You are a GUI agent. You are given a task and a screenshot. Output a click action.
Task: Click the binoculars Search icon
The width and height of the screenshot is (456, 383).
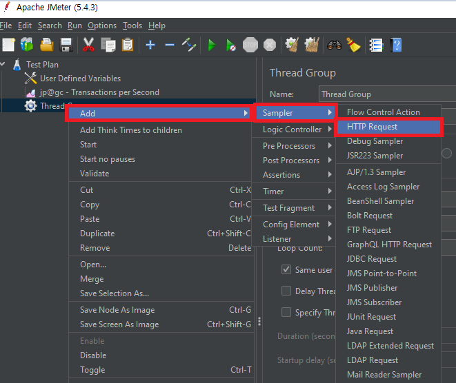pyautogui.click(x=335, y=45)
